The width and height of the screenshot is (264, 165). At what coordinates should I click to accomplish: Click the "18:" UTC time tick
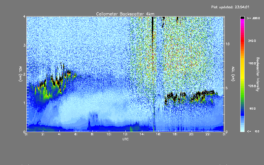(175, 134)
